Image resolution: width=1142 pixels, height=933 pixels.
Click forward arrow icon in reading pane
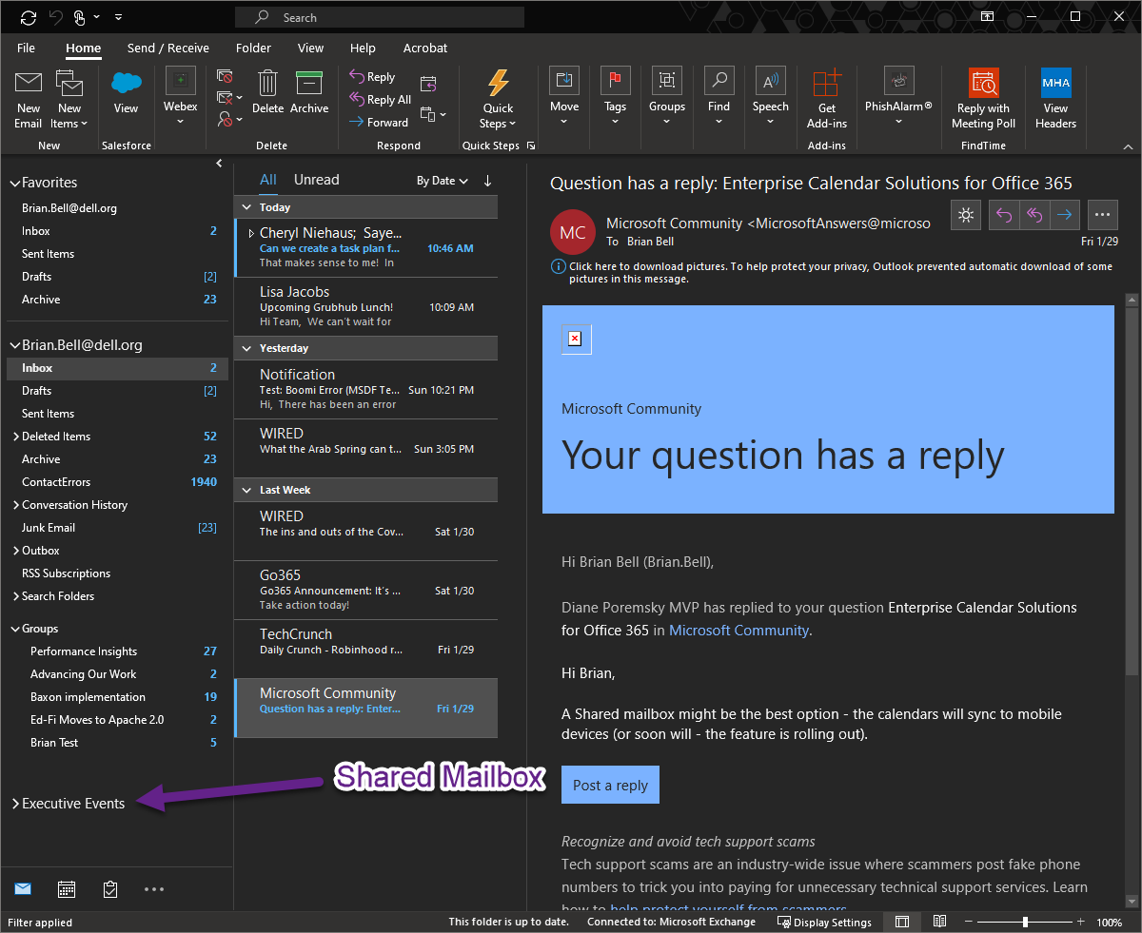(1064, 215)
